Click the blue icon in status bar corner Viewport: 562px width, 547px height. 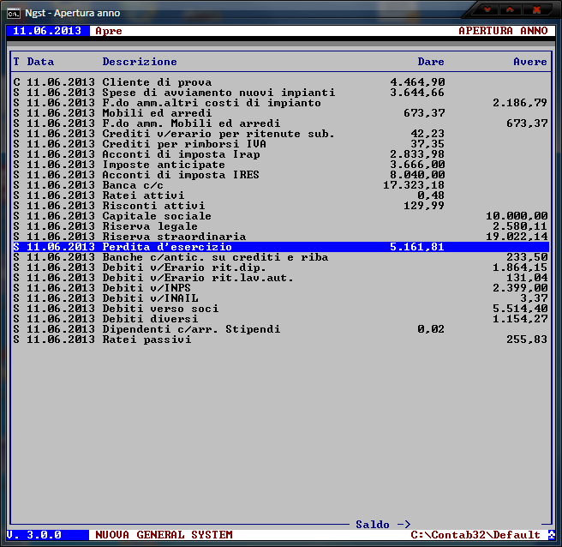tap(551, 535)
